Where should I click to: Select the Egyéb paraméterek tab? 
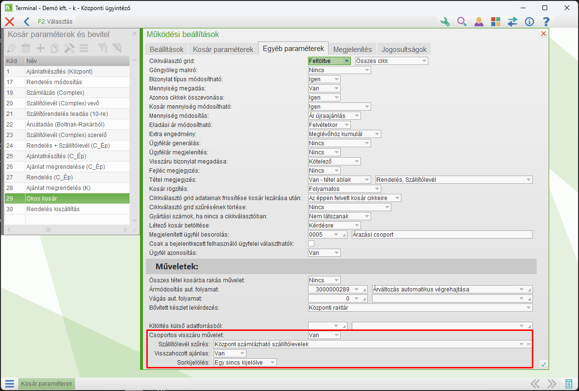click(293, 49)
